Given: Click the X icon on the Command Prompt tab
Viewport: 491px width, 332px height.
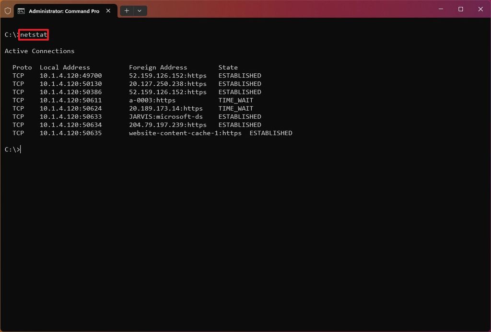Looking at the screenshot, I should [108, 10].
